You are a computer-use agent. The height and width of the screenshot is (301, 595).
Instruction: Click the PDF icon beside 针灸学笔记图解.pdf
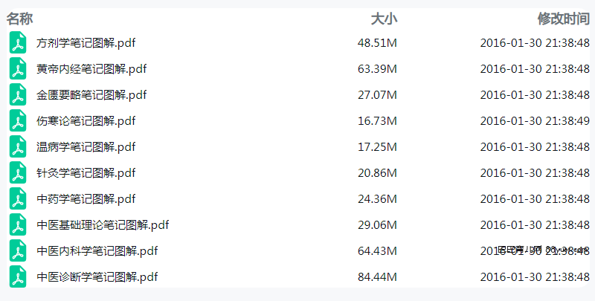pos(18,173)
